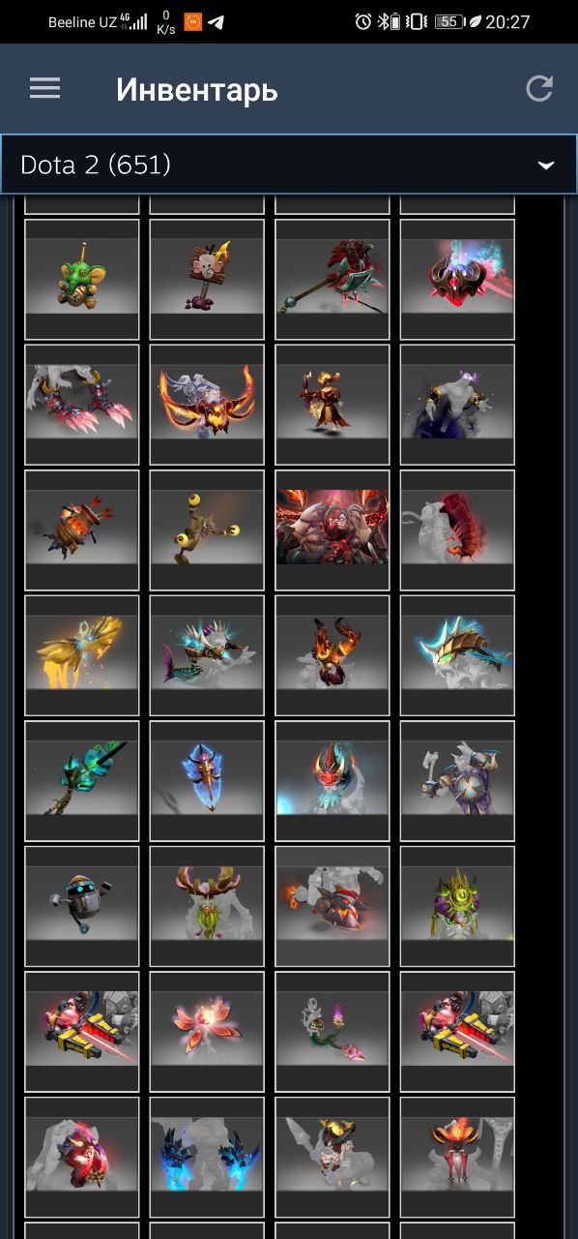Screen dimensions: 578x1239
Task: Select the green elephant courier item
Action: tap(82, 279)
